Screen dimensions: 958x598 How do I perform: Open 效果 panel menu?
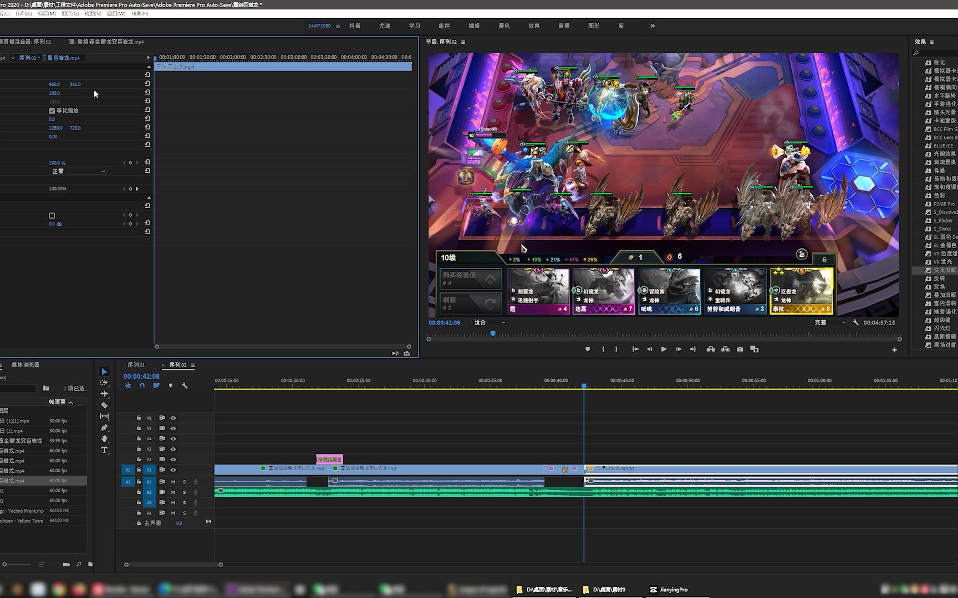(x=932, y=42)
